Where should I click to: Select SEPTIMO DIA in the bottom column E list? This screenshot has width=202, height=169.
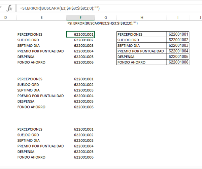[x=29, y=140]
